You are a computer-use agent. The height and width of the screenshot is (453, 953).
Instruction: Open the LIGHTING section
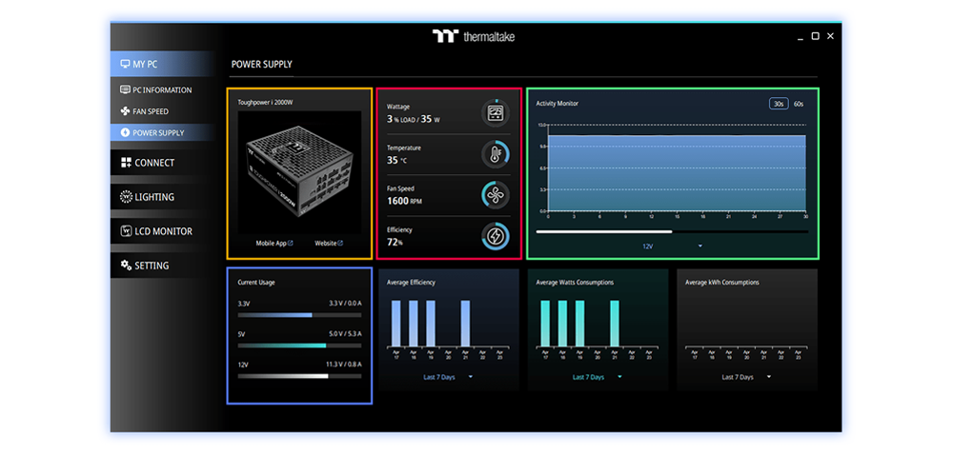(162, 197)
